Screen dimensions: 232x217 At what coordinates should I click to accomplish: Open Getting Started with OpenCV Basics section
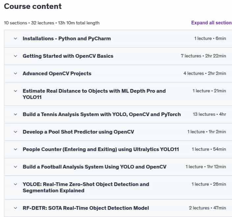[x=68, y=56]
